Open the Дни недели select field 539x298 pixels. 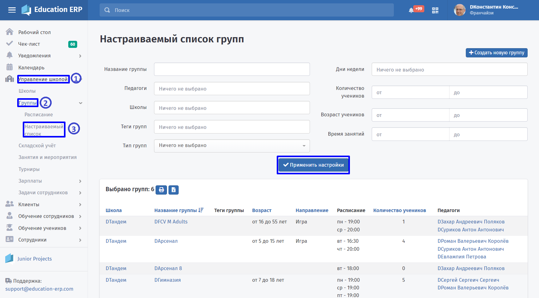(450, 69)
